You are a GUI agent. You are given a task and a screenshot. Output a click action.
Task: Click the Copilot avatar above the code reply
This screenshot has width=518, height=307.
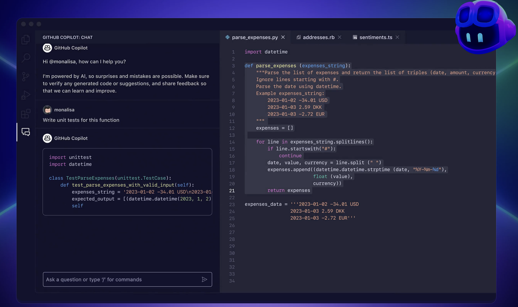click(x=47, y=138)
